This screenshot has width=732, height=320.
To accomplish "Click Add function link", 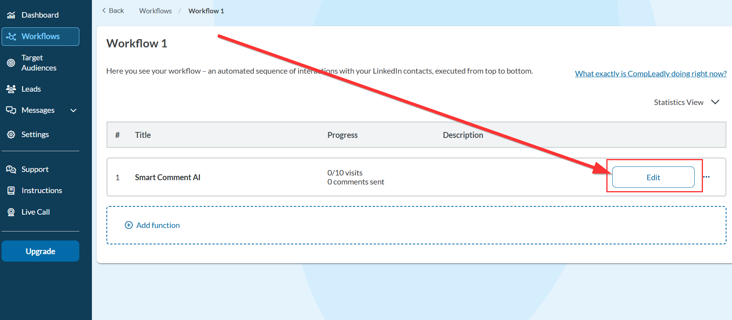I will 158,225.
